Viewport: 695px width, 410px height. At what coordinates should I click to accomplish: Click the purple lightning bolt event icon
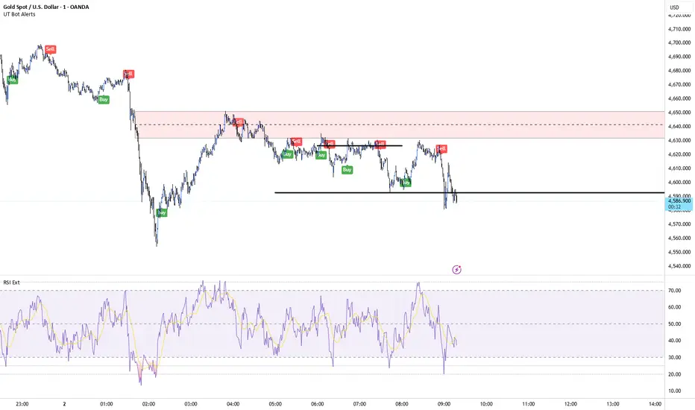click(x=456, y=270)
